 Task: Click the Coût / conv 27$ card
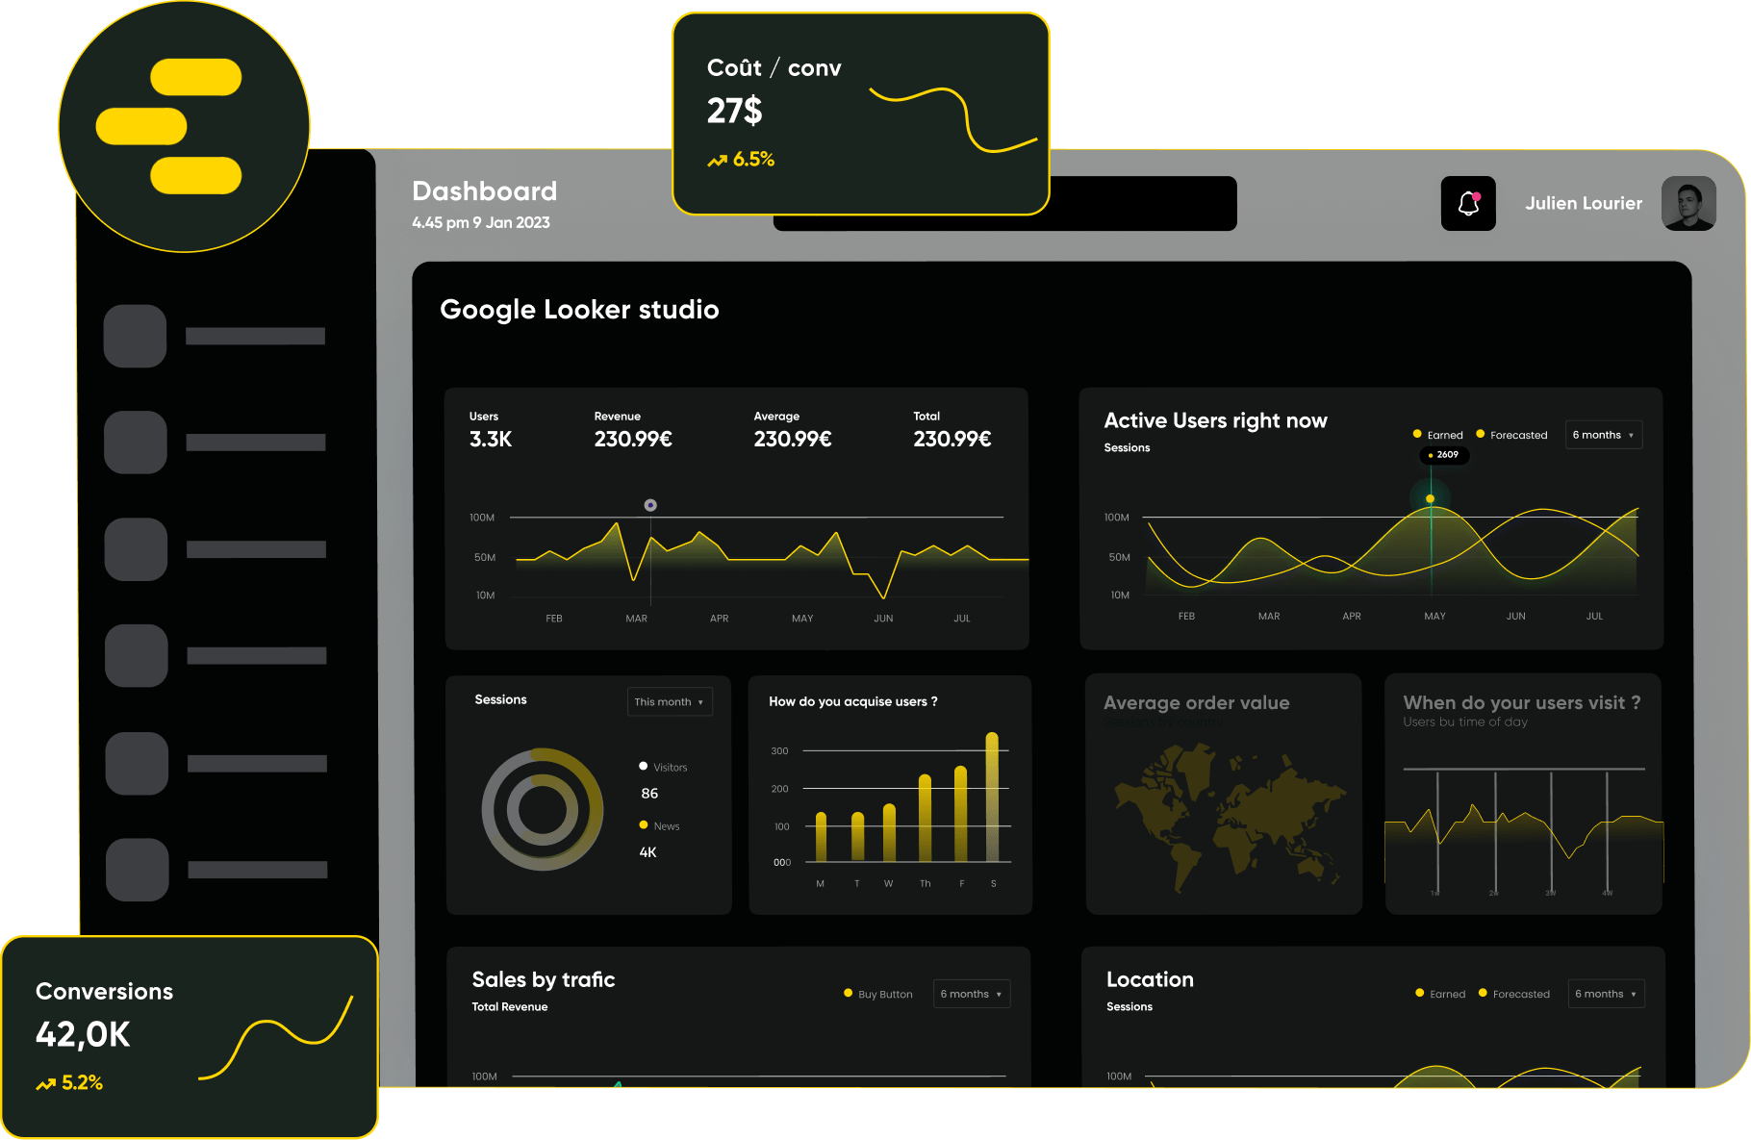[x=860, y=114]
